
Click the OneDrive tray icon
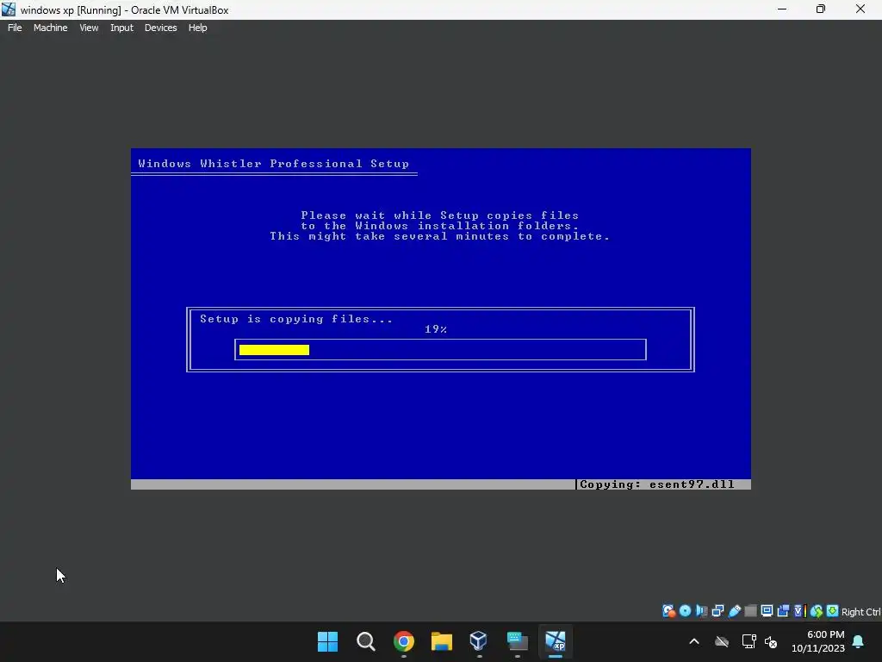click(722, 641)
